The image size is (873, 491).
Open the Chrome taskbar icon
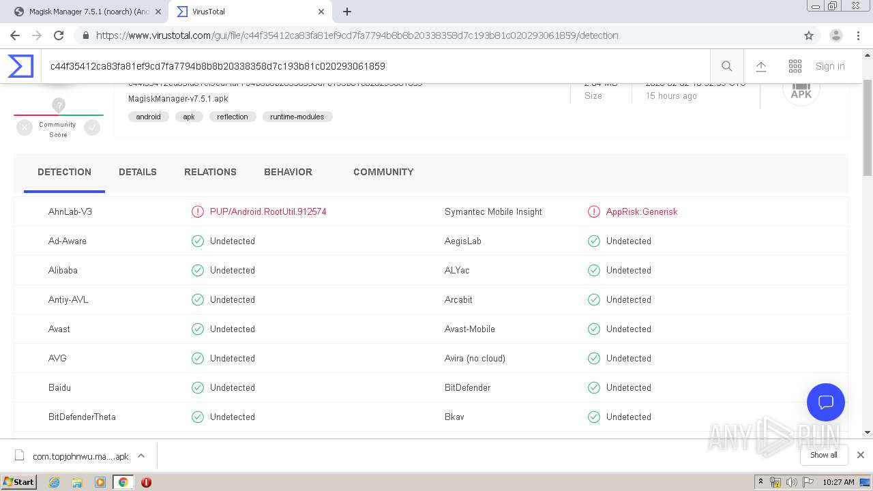(123, 482)
